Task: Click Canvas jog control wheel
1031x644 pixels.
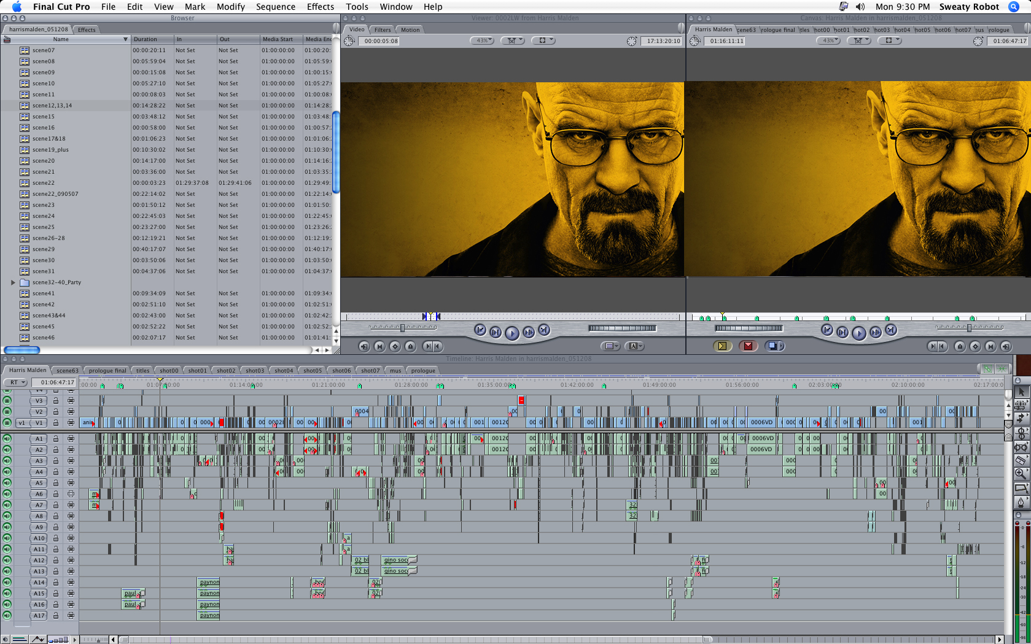Action: (x=749, y=328)
